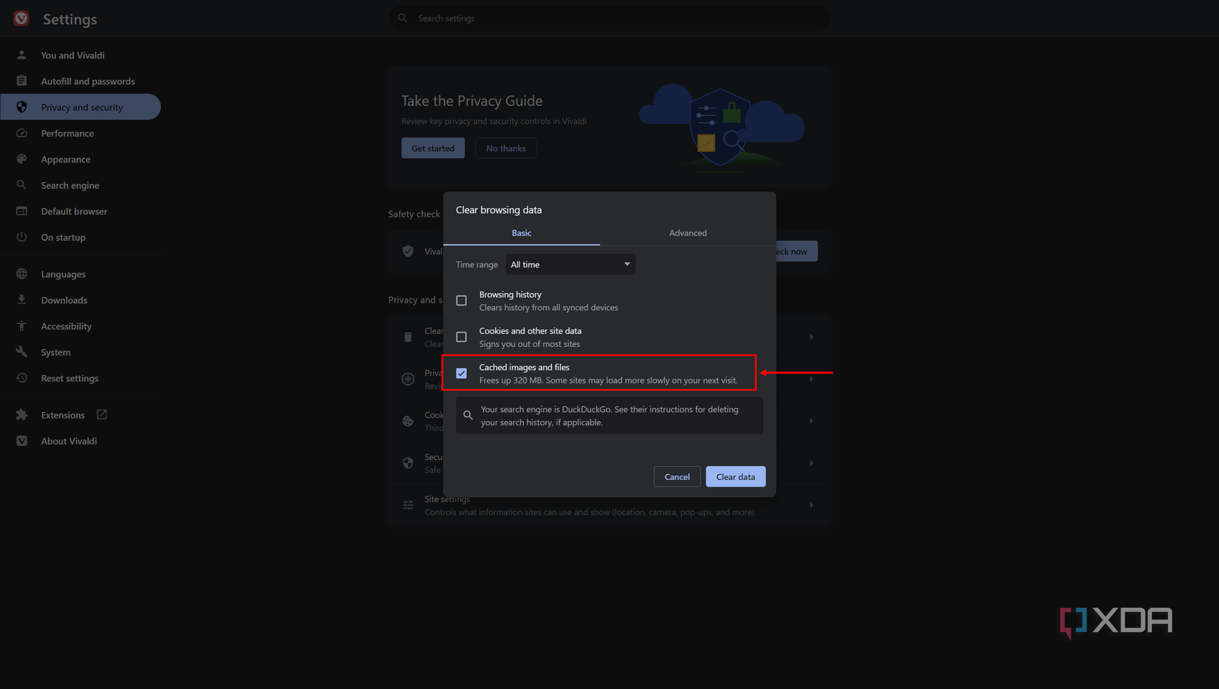
Task: Click the Default browser window icon
Action: point(21,211)
